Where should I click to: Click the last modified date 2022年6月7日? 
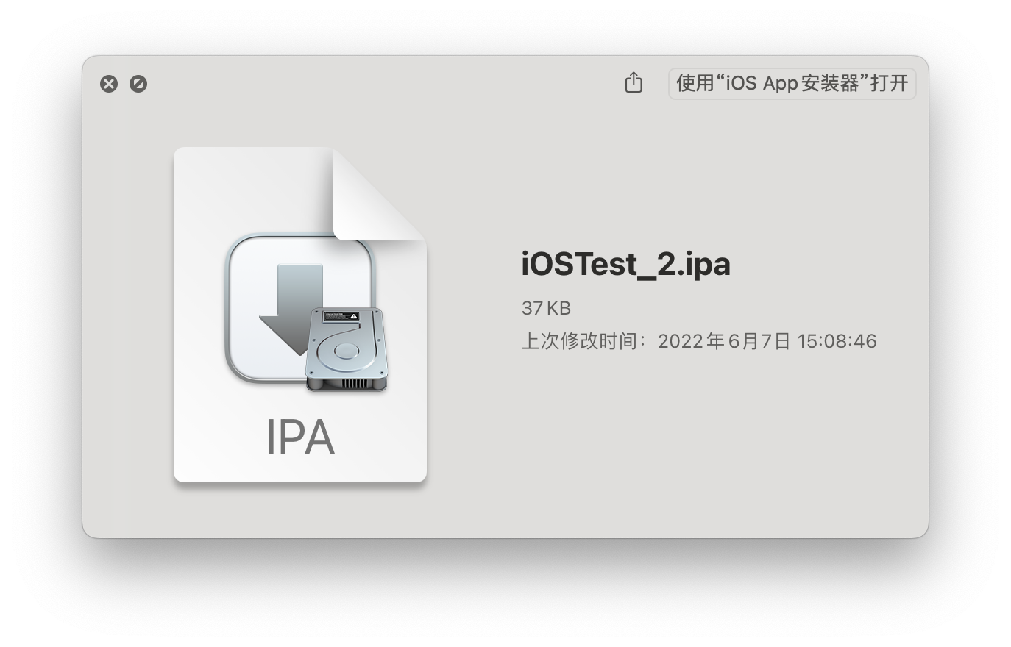[723, 341]
